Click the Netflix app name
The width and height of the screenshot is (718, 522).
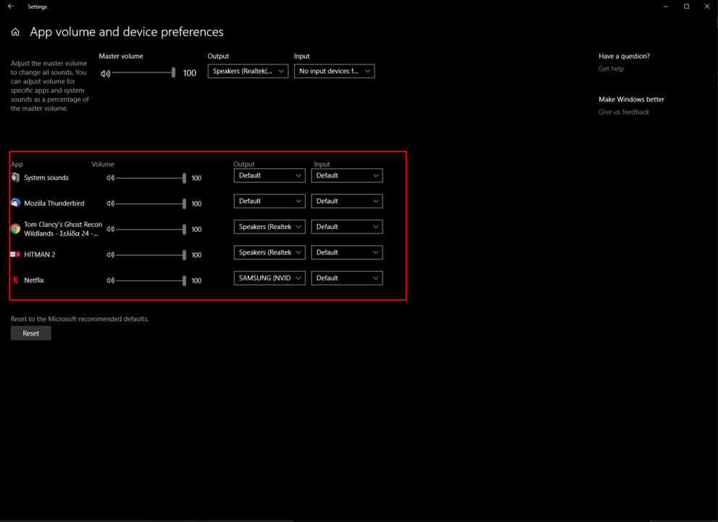click(34, 280)
